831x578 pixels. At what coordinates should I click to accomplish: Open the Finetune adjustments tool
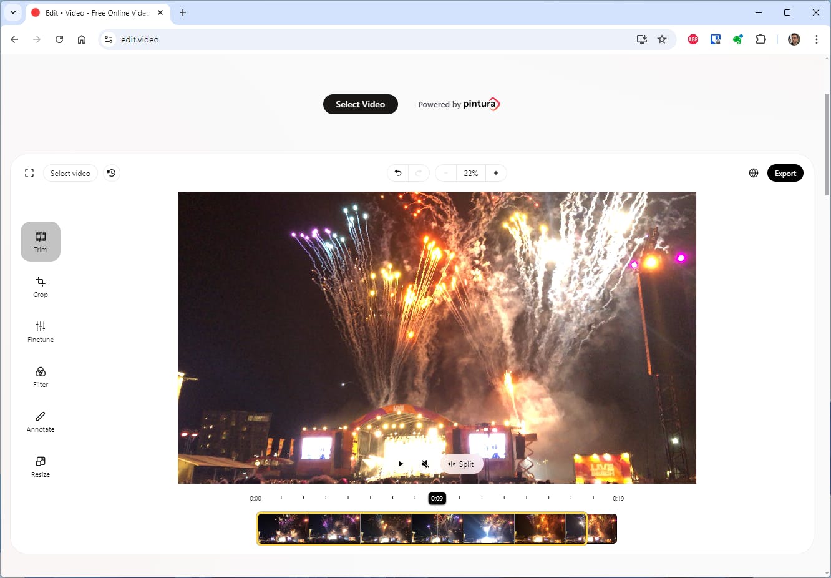point(41,331)
